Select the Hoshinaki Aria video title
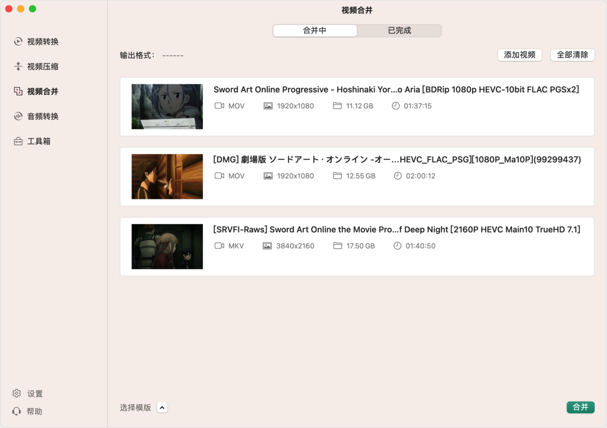 point(396,90)
